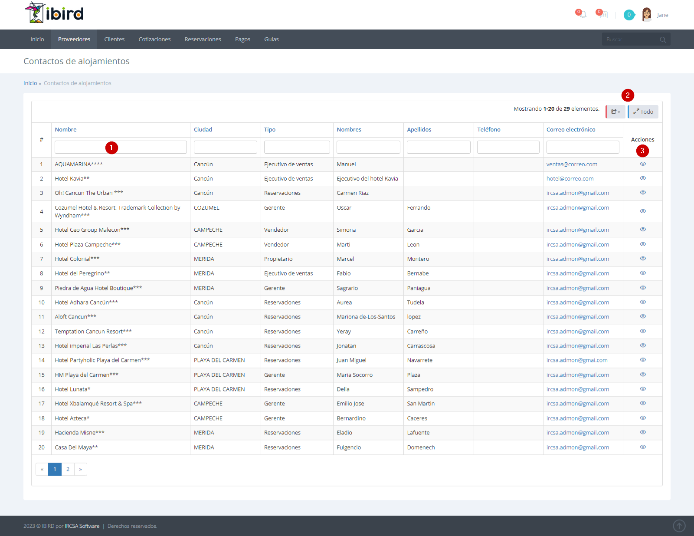Focus the Ciudad filter field
Viewport: 694px width, 536px height.
point(226,147)
